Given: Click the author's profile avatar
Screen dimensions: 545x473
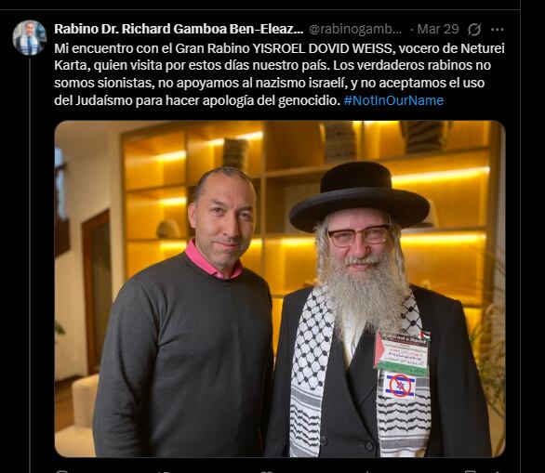Looking at the screenshot, I should tap(29, 37).
